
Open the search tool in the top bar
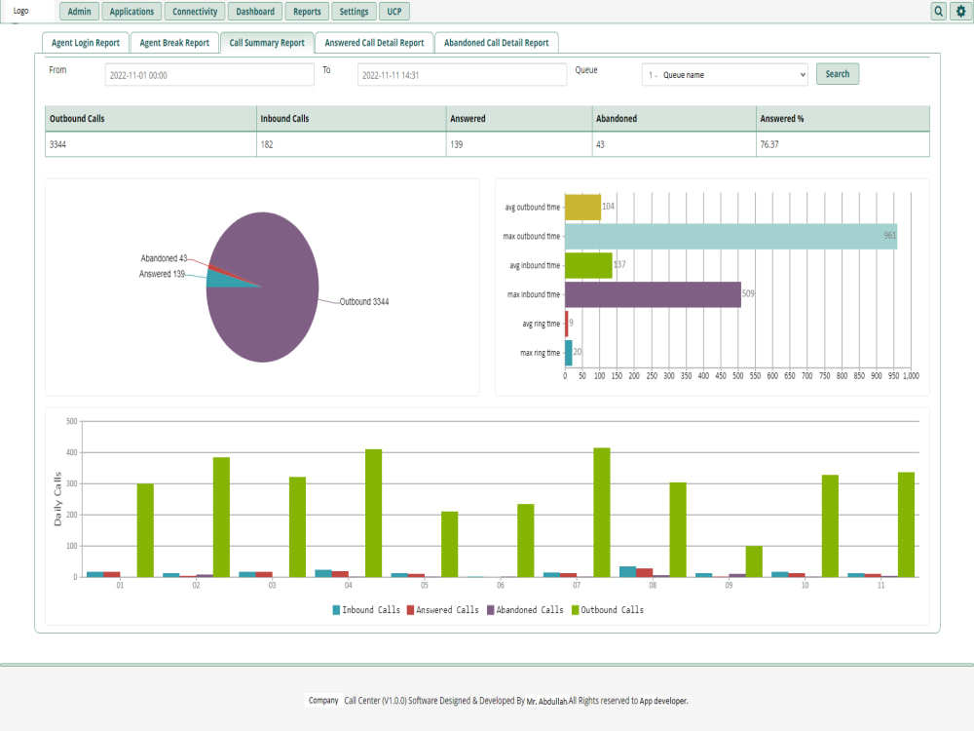tap(936, 11)
